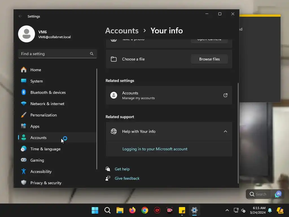Click the Privacy & security shield icon
289x217 pixels.
pos(24,183)
